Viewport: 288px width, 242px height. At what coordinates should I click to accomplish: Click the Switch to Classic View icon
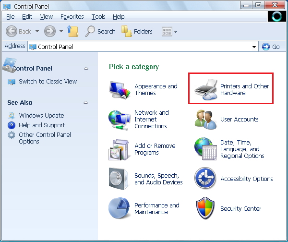(x=12, y=82)
